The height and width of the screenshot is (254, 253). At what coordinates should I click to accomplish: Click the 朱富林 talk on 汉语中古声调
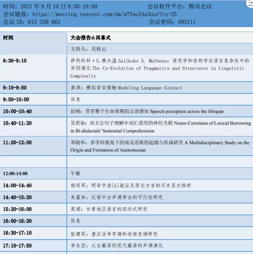pyautogui.click(x=116, y=197)
